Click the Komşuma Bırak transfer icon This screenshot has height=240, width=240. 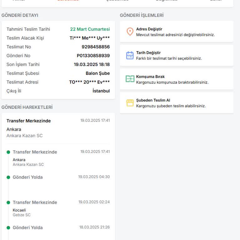tap(130, 79)
